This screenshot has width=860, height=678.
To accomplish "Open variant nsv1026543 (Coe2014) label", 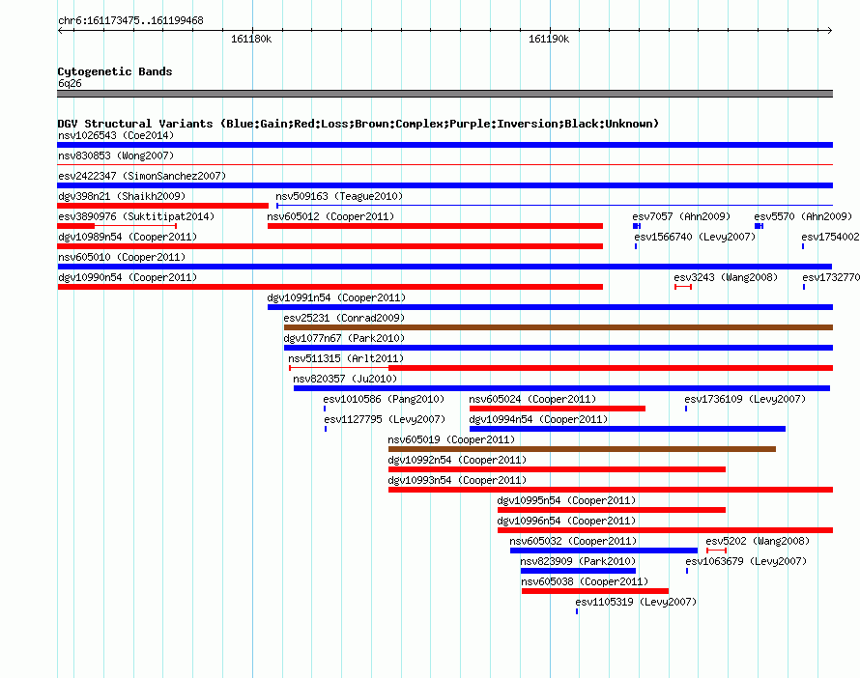I will coord(116,135).
